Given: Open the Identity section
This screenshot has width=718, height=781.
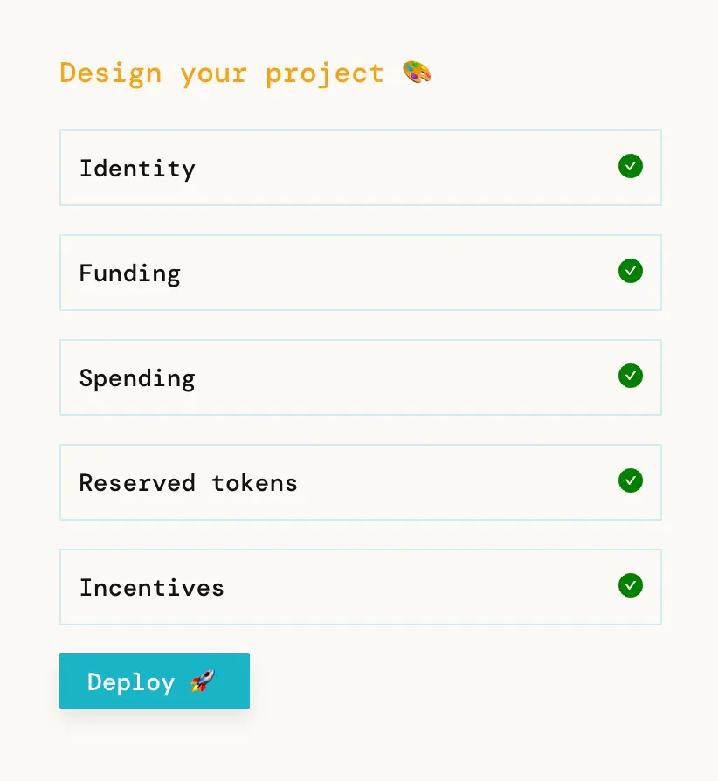Looking at the screenshot, I should coord(360,168).
